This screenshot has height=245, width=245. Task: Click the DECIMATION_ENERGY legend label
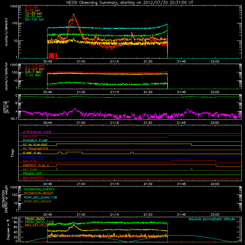pos(39,189)
